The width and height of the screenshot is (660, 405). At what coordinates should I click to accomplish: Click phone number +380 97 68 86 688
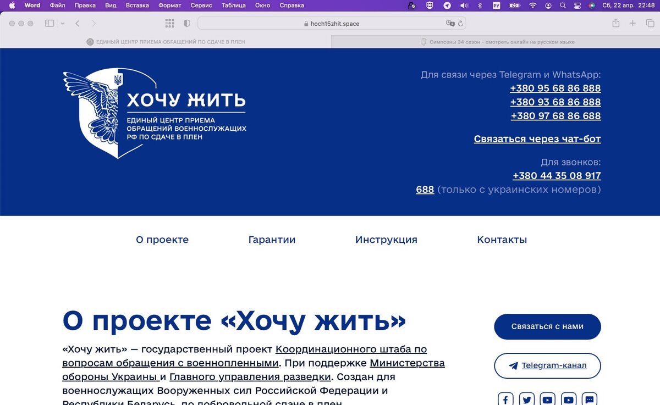click(556, 116)
